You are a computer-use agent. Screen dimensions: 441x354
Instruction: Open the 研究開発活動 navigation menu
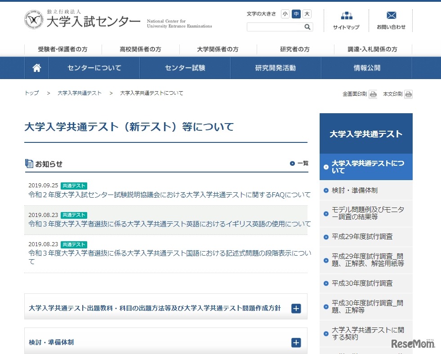(276, 68)
